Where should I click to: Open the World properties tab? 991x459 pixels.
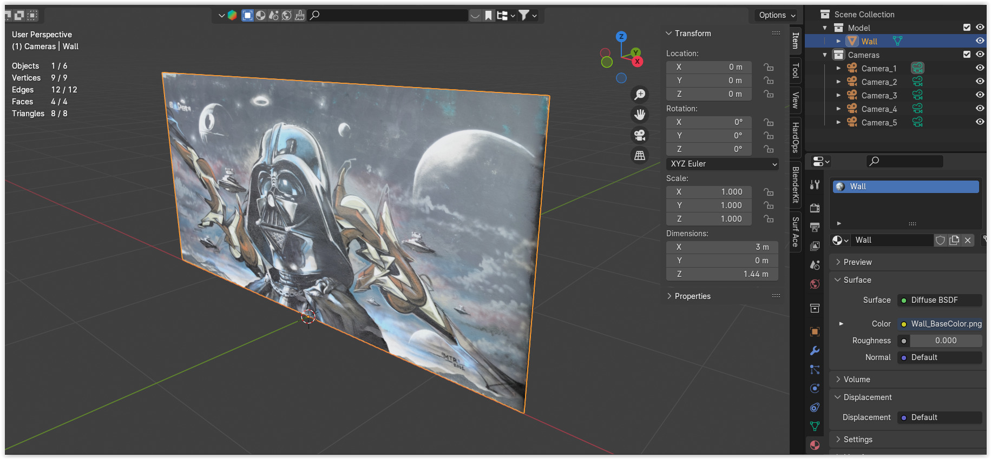[815, 284]
